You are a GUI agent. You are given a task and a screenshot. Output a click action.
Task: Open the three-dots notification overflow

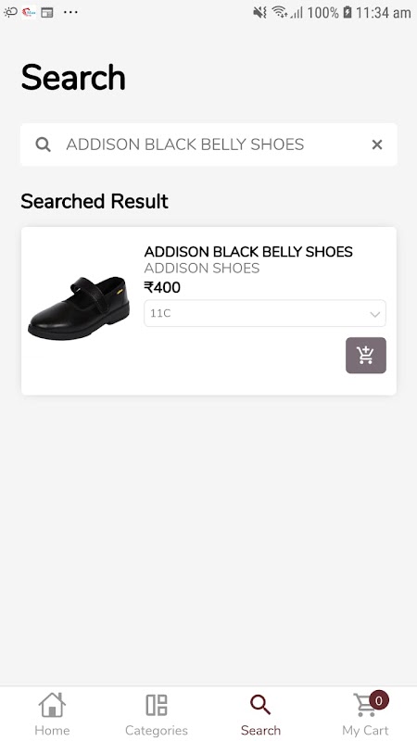(70, 12)
